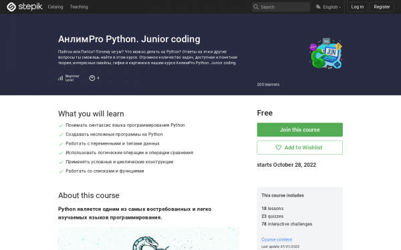Image resolution: width=401 pixels, height=250 pixels.
Task: Click checkmark beside 'Использовать логические операции'
Action: (61, 153)
